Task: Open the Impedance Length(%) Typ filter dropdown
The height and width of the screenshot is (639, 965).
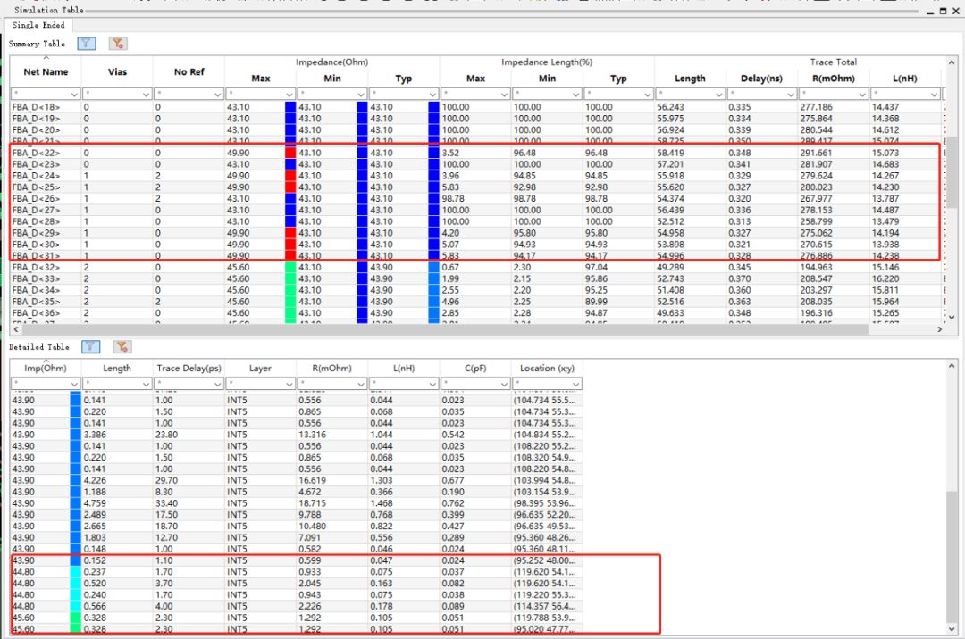Action: (648, 94)
